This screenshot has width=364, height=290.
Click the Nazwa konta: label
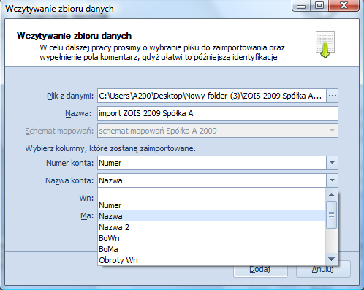point(69,180)
